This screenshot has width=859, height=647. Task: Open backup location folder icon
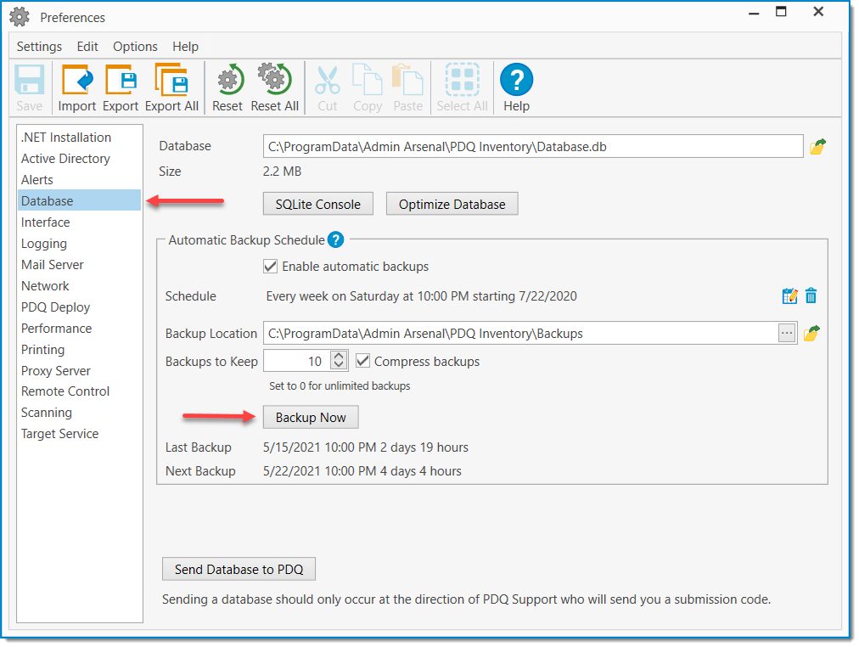tap(811, 333)
